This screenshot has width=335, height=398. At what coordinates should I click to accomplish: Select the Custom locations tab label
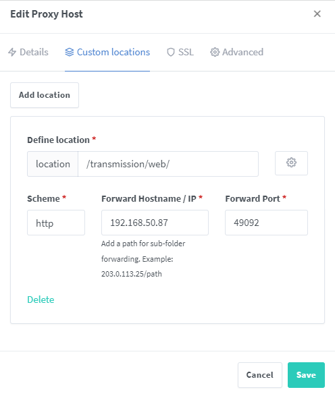113,52
